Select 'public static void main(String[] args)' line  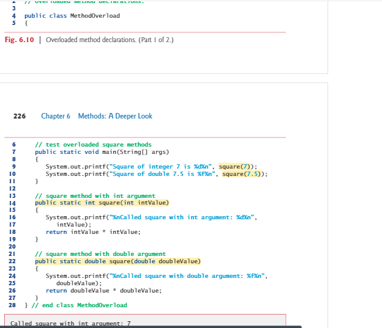(102, 152)
